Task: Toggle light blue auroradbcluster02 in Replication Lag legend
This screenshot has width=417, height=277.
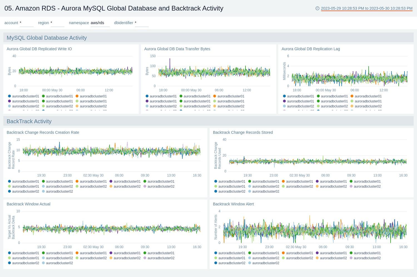Action: click(298, 106)
